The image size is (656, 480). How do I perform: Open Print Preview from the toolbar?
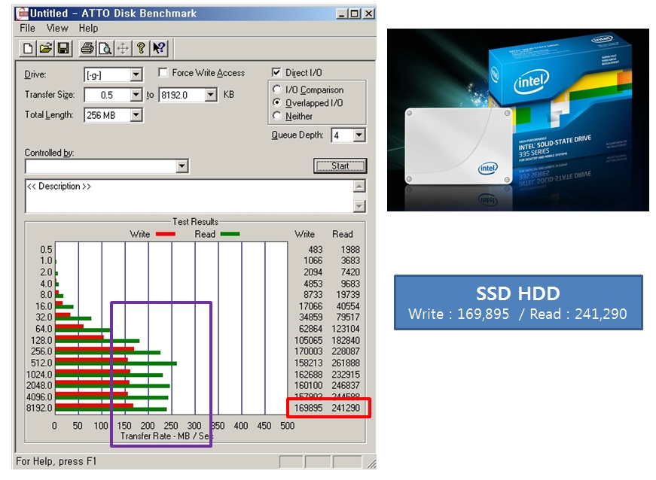105,48
